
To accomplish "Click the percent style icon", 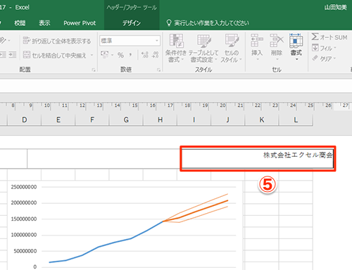I will point(120,55).
